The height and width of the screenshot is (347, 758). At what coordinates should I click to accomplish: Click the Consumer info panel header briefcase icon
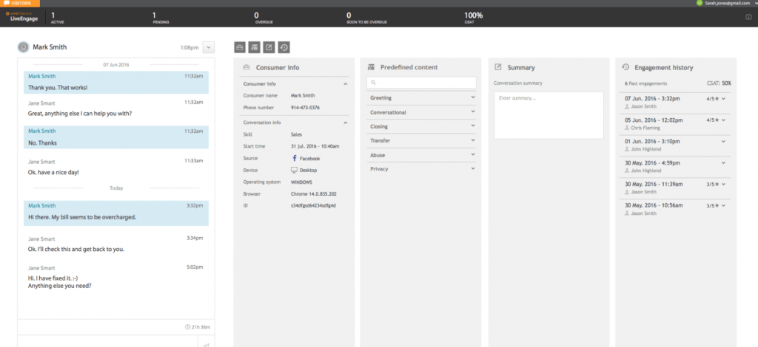(246, 67)
